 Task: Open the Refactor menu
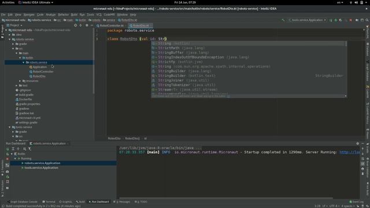pyautogui.click(x=63, y=14)
